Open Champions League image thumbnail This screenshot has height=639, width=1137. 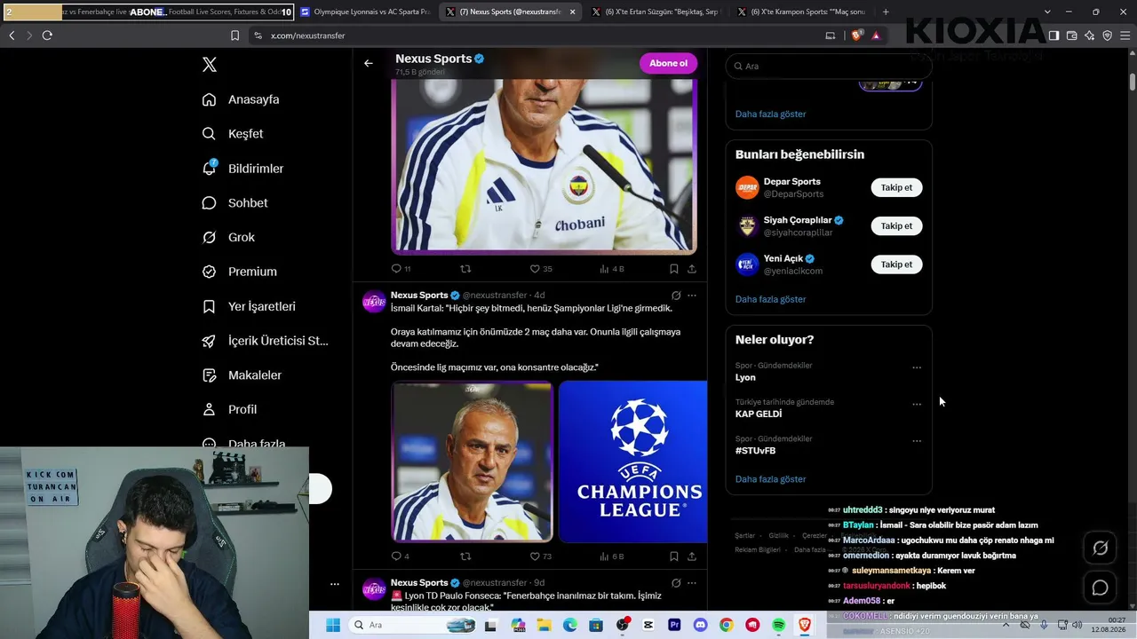coord(633,461)
